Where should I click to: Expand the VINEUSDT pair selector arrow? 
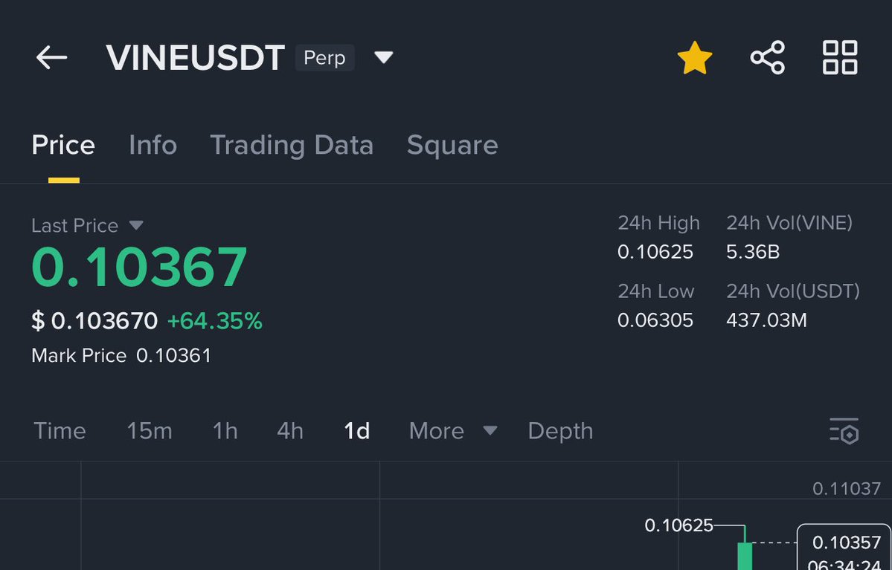[383, 57]
